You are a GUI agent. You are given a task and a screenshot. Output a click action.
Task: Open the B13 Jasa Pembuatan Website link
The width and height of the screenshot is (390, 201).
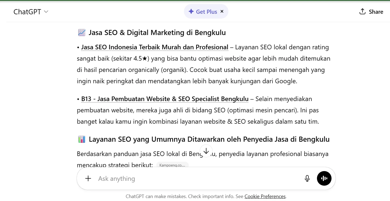pos(165,99)
